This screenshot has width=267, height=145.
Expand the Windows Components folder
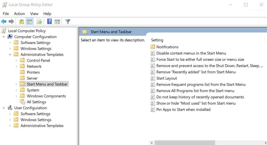point(16,96)
